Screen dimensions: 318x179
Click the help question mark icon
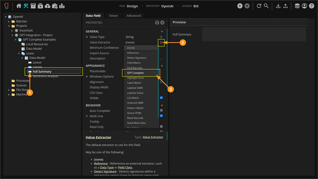pyautogui.click(x=312, y=6)
